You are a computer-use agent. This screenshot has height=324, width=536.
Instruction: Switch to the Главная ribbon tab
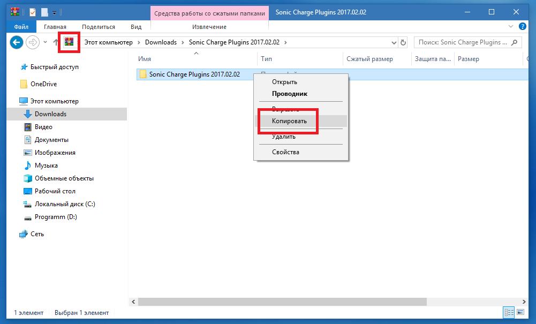tap(55, 27)
